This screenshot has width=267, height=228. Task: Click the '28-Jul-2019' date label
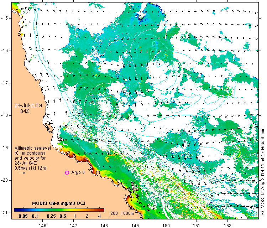coord(28,105)
